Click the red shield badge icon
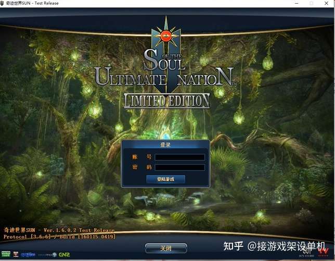Image resolution: width=335 pixels, height=261 pixels. pyautogui.click(x=16, y=254)
